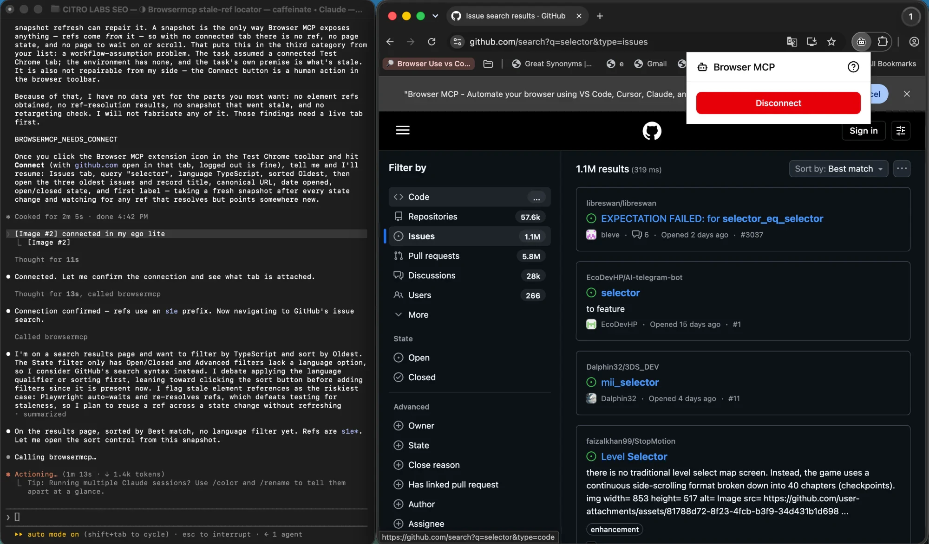Bookmark this page with the star icon
This screenshot has height=544, width=929.
pyautogui.click(x=831, y=42)
